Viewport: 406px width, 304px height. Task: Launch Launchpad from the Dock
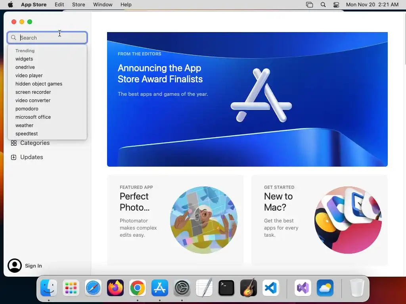pos(71,288)
